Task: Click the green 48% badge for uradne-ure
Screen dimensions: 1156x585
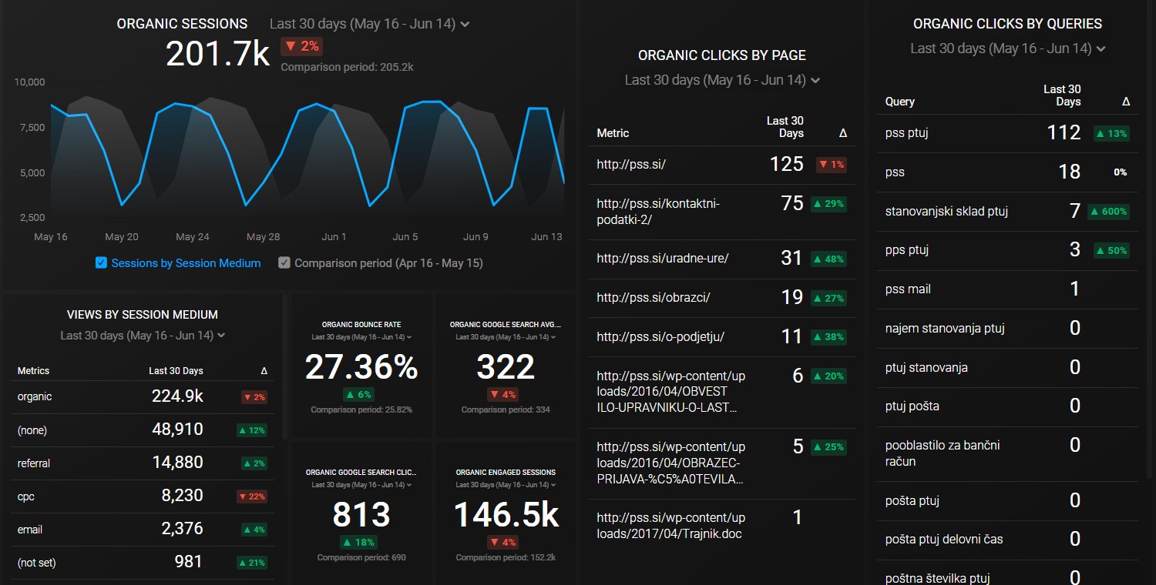Action: (828, 259)
